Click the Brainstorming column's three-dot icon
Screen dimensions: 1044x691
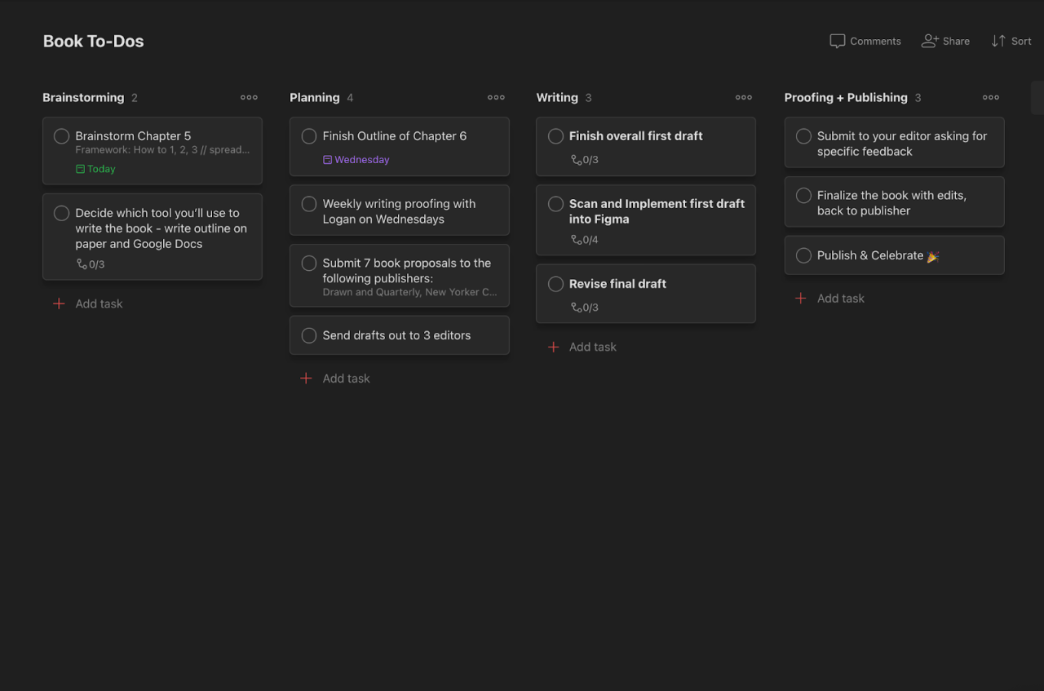pos(249,97)
